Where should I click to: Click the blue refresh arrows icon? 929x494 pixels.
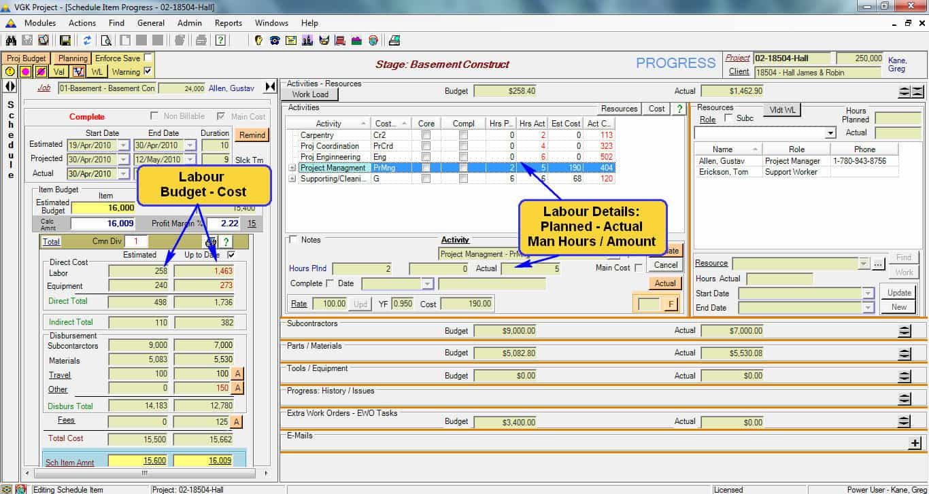(88, 40)
